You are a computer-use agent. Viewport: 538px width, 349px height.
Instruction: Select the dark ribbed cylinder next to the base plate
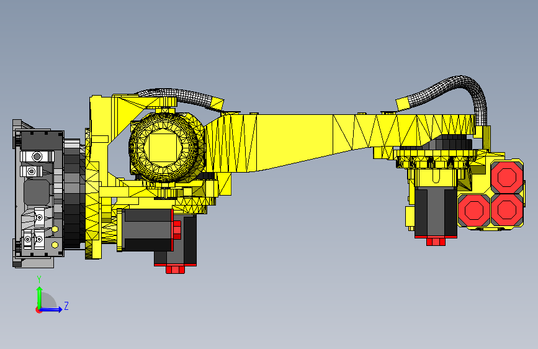click(x=73, y=193)
